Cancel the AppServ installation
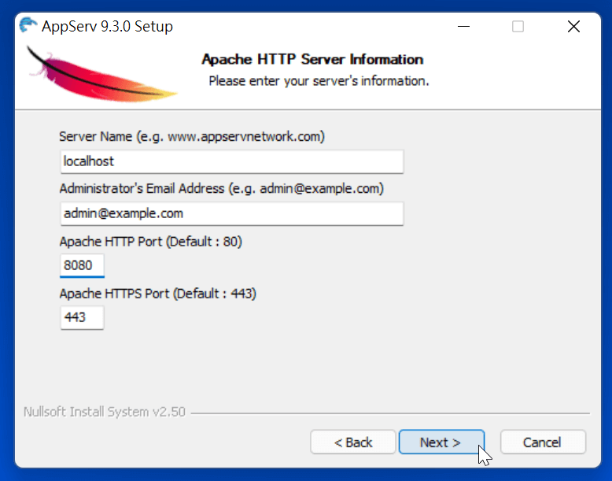Screen dimensions: 612x481 click(543, 442)
